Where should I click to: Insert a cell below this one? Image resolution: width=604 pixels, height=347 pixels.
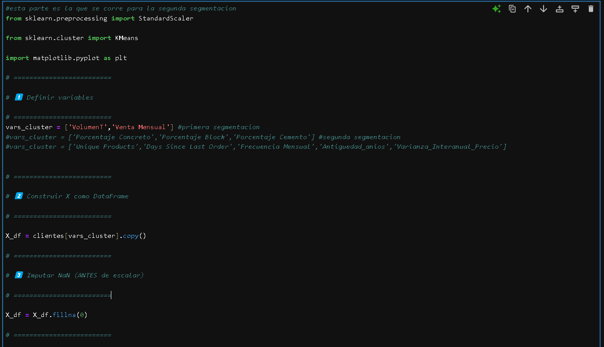coord(575,9)
